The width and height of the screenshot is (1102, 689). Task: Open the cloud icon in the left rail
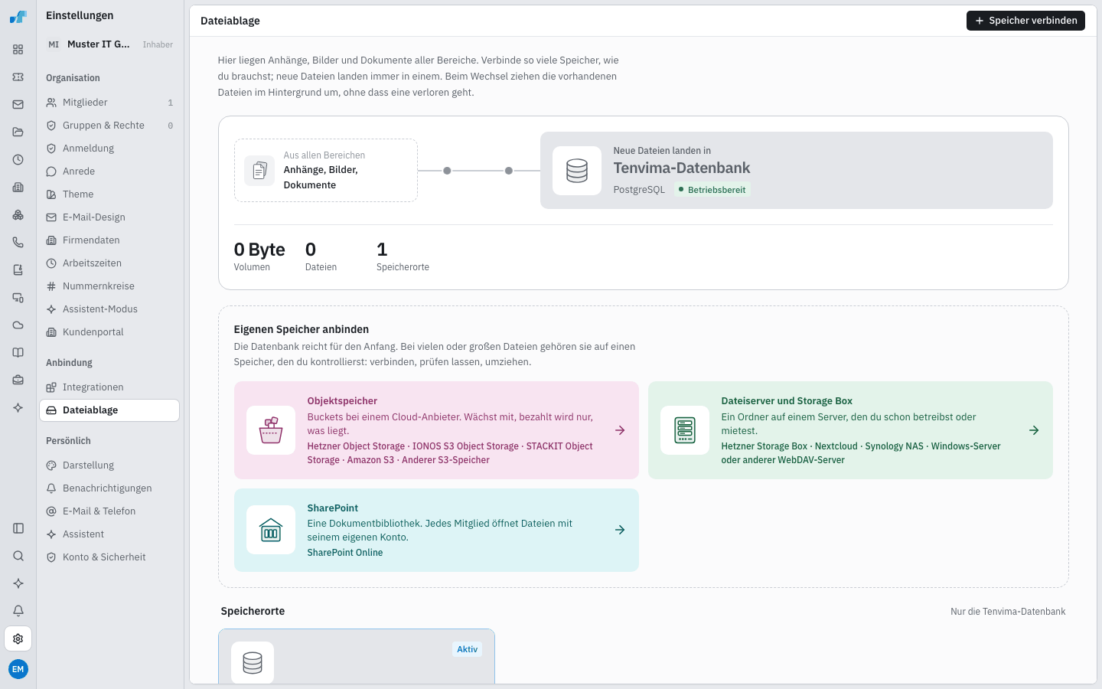pos(18,325)
